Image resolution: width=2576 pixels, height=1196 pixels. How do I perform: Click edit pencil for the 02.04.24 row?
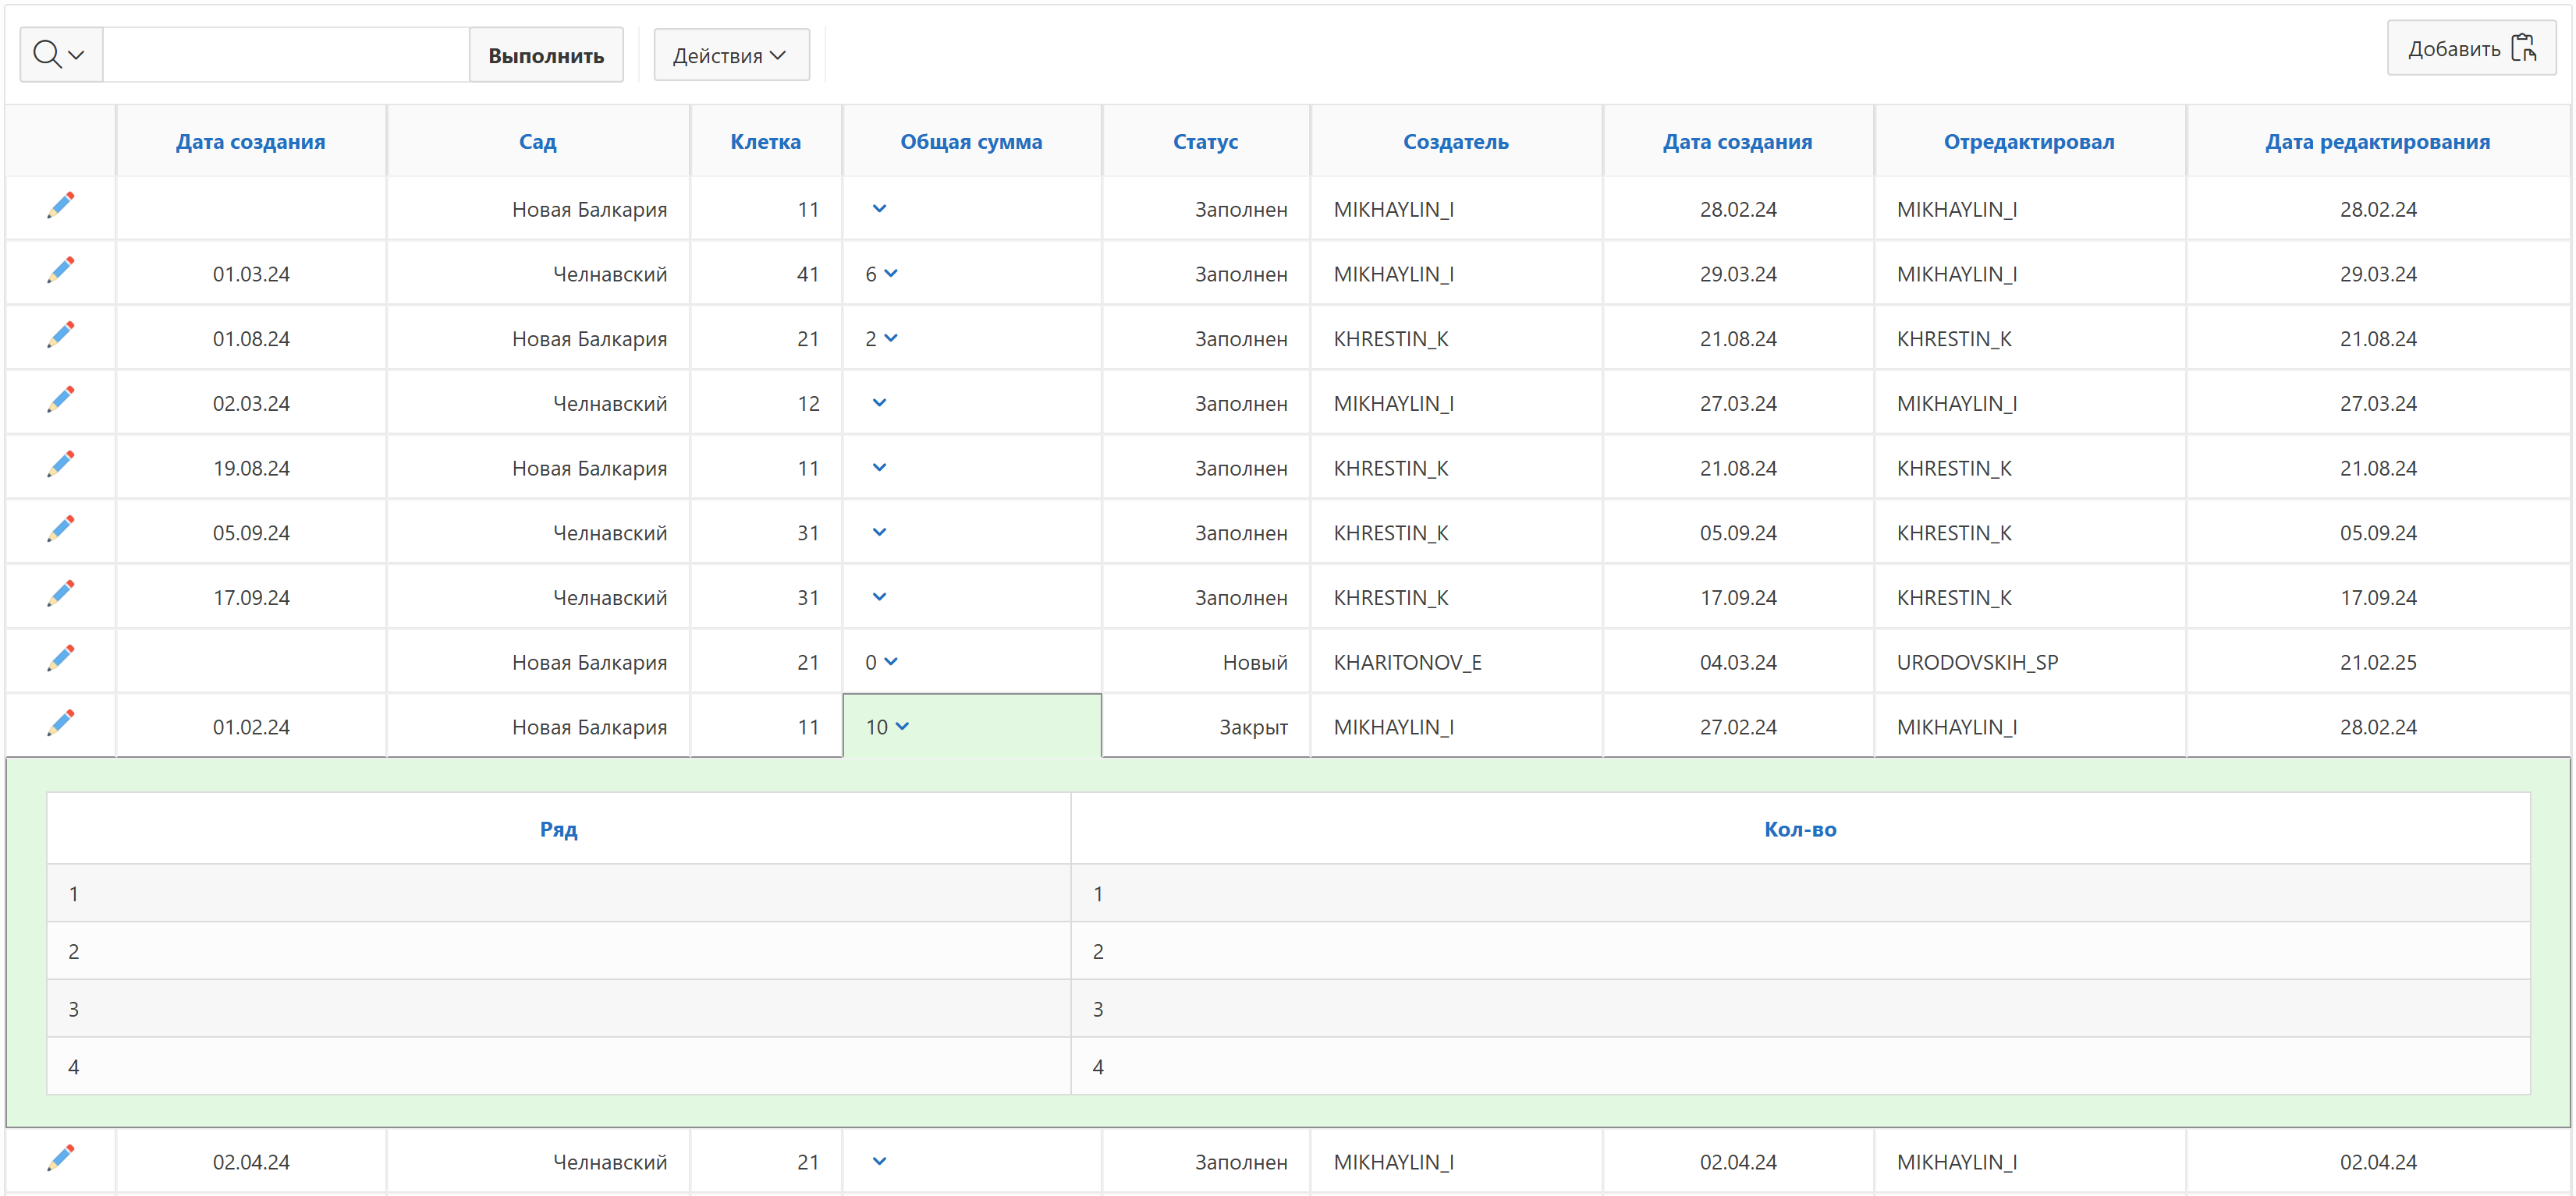click(60, 1159)
